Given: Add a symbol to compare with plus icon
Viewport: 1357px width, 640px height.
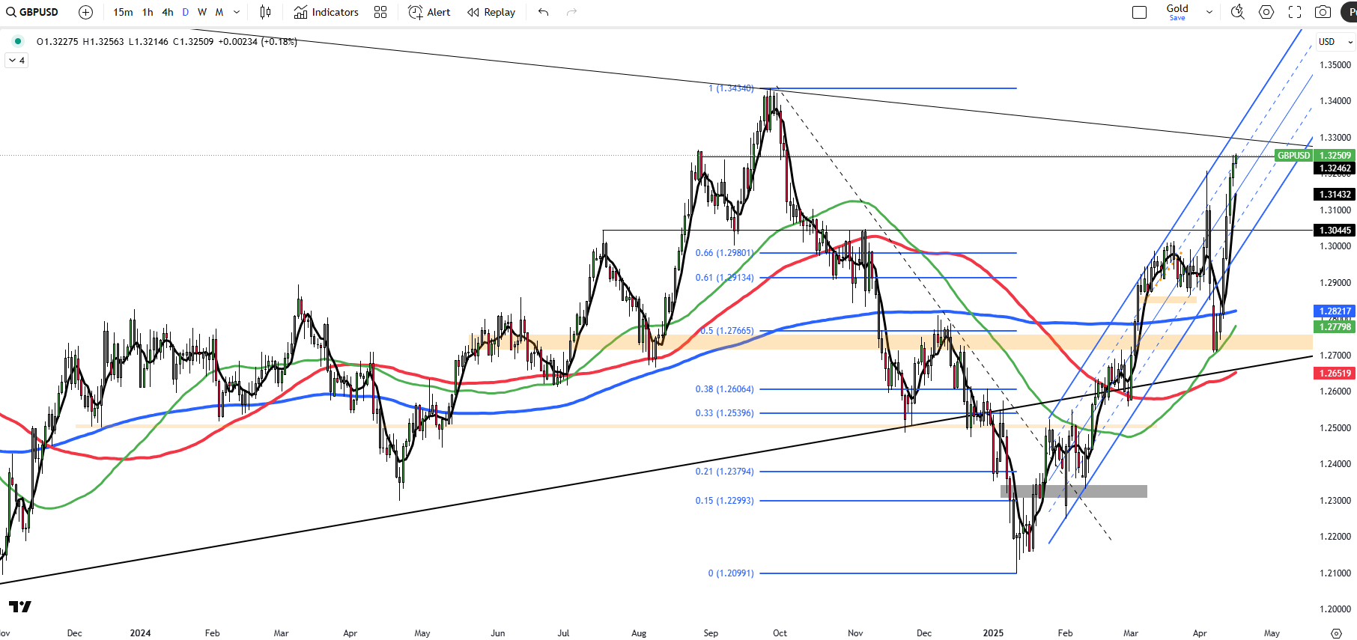Looking at the screenshot, I should click(86, 12).
